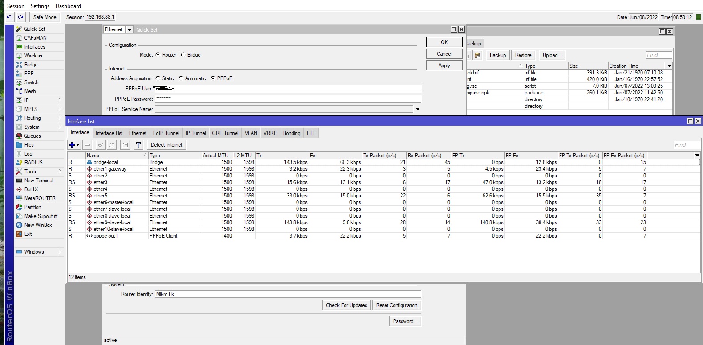
Task: Click the Router Identity text field
Action: (x=288, y=294)
